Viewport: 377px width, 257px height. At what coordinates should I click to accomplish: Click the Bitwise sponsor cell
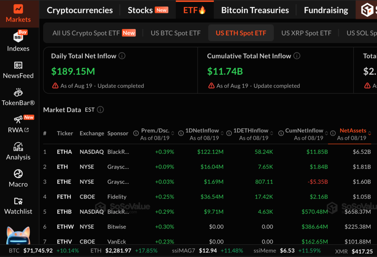point(117,227)
